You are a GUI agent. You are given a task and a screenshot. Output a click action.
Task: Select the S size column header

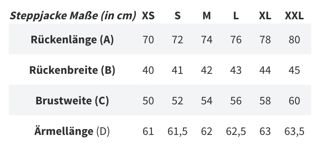click(x=178, y=16)
